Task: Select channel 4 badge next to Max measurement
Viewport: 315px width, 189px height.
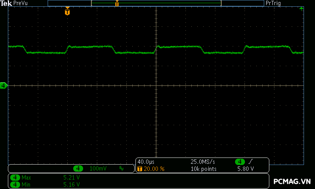Action: coord(15,178)
